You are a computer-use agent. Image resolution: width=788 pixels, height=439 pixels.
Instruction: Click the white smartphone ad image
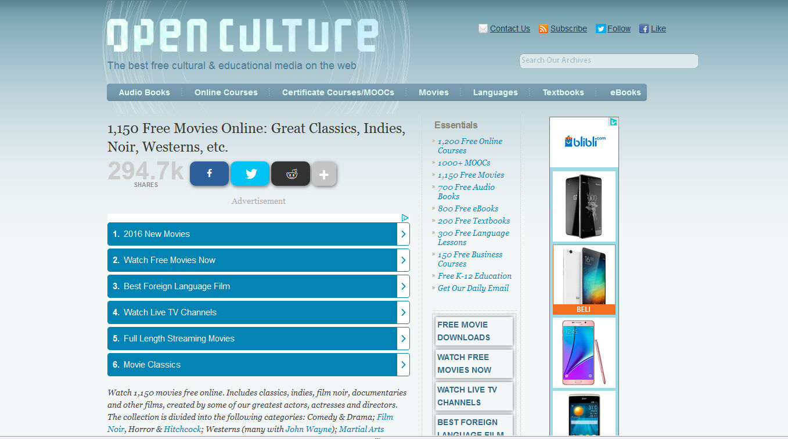click(584, 275)
